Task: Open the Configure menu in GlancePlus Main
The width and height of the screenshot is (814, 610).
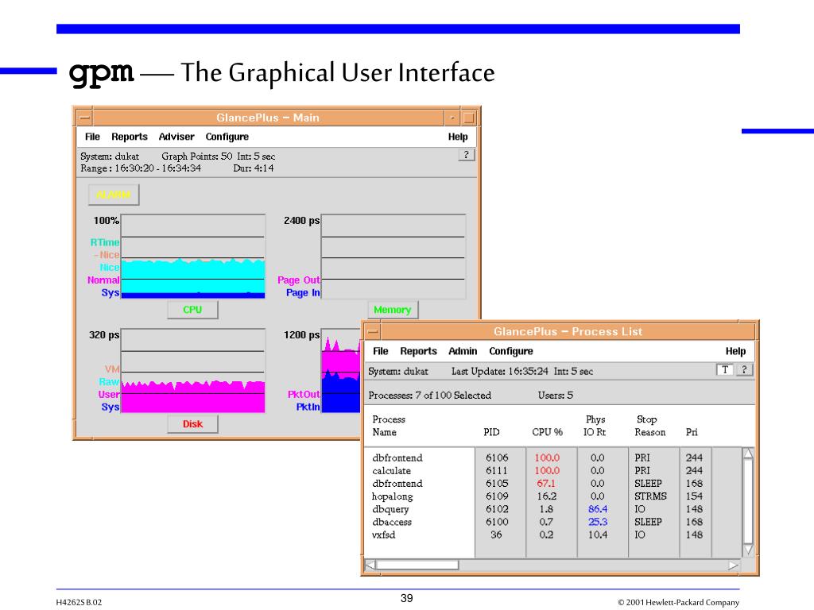Action: click(x=227, y=137)
